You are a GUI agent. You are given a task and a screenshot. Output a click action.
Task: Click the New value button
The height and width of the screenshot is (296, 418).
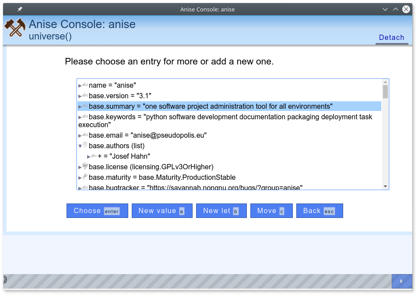pyautogui.click(x=162, y=211)
